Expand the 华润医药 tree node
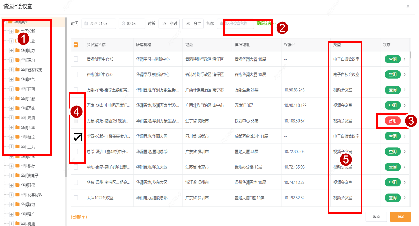 (x=11, y=89)
